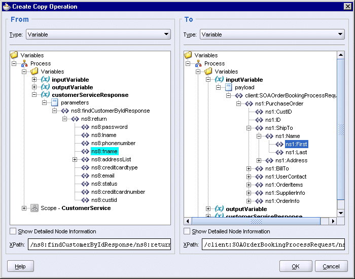Enable Show Detailed Node Information in To panel
The image size is (355, 279).
click(187, 231)
